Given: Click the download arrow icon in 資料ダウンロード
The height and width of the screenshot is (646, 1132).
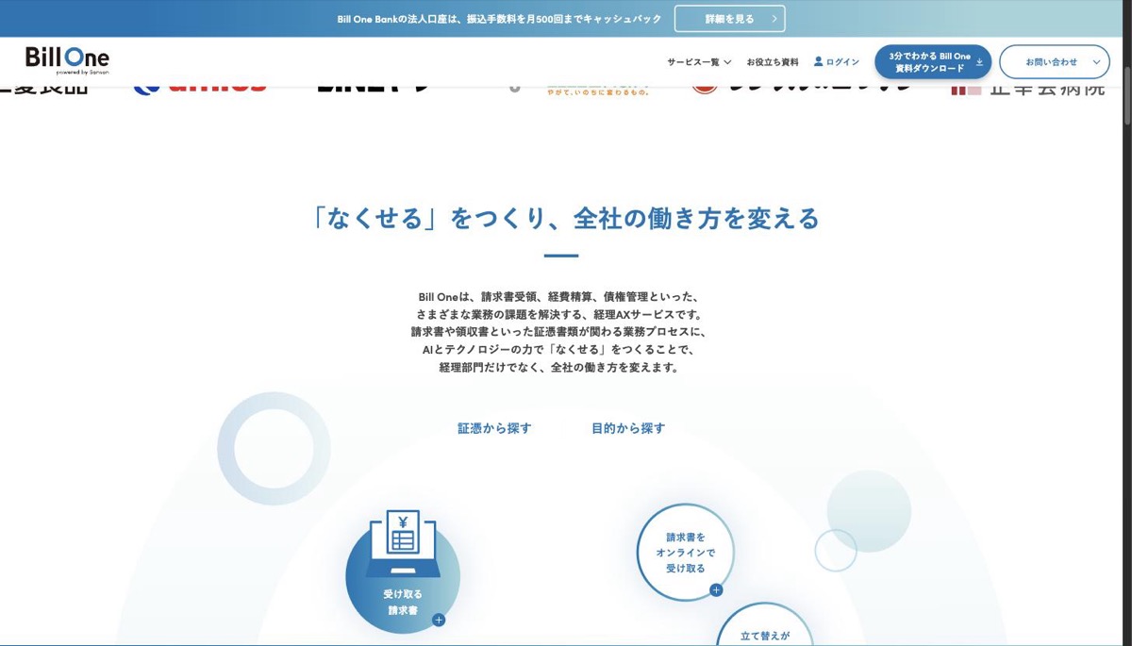Looking at the screenshot, I should coord(979,62).
